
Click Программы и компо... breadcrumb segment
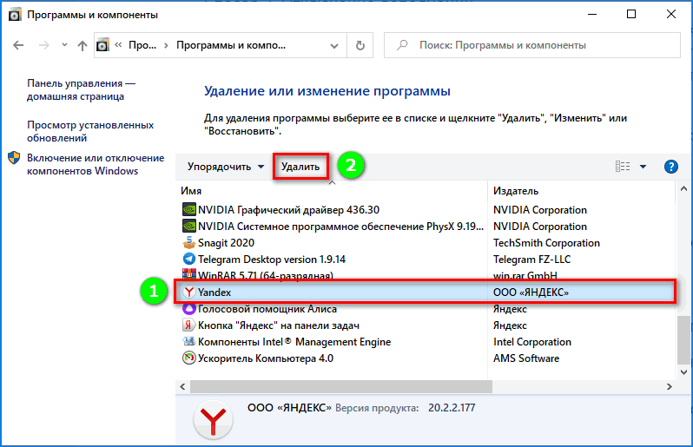(231, 45)
